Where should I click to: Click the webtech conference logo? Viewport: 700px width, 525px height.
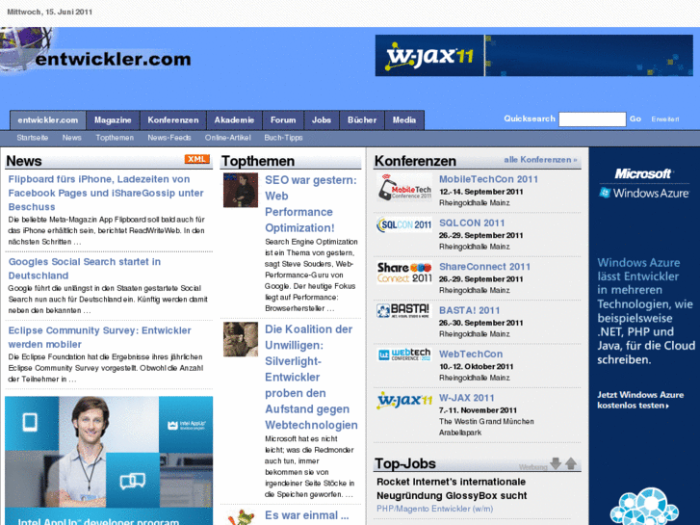pos(404,354)
